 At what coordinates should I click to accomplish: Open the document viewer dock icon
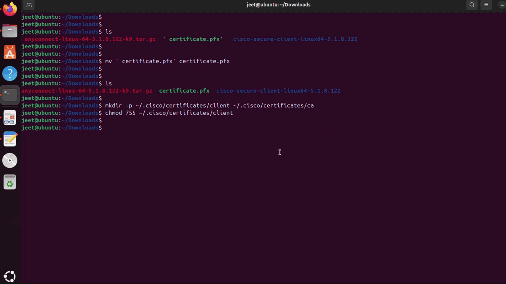click(10, 117)
